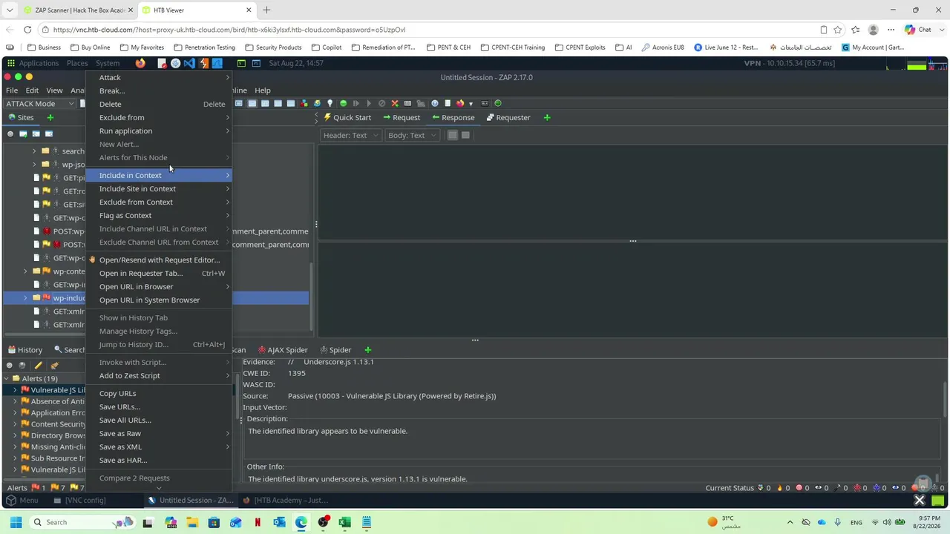The image size is (950, 534).
Task: Select the first response view layout button
Action: (453, 135)
